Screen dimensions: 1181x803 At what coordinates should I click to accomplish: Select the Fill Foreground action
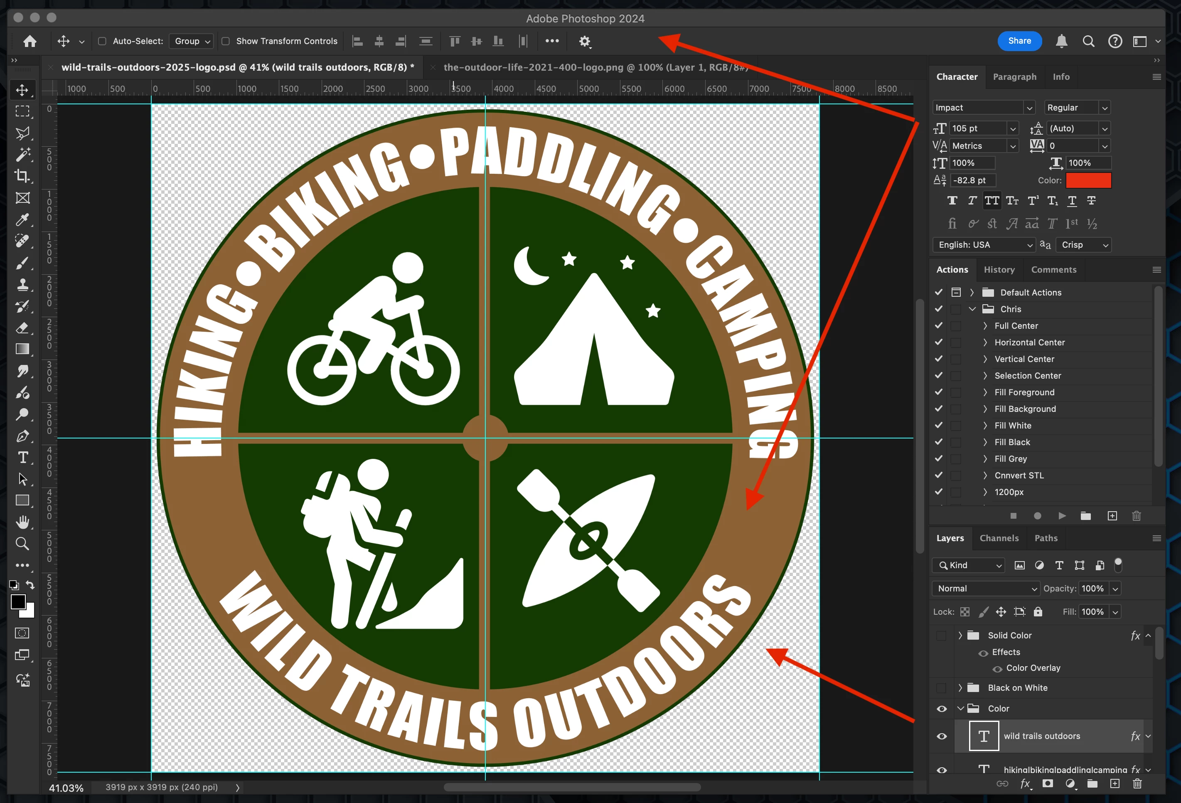coord(1024,392)
